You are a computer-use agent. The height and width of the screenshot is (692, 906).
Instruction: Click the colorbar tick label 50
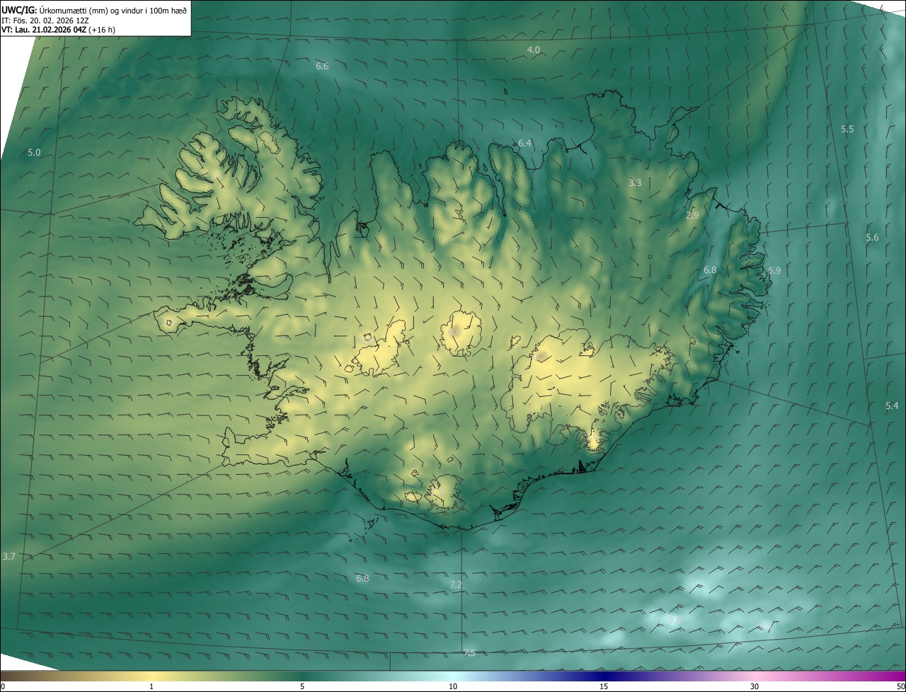click(900, 686)
